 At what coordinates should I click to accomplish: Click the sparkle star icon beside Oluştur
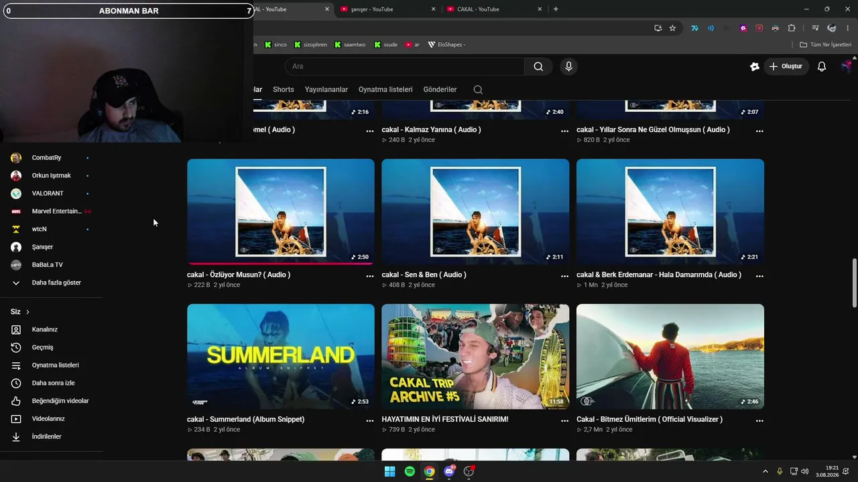point(755,66)
